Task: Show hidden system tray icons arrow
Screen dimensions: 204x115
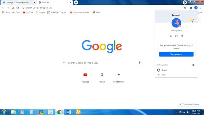Action: (x=177, y=112)
